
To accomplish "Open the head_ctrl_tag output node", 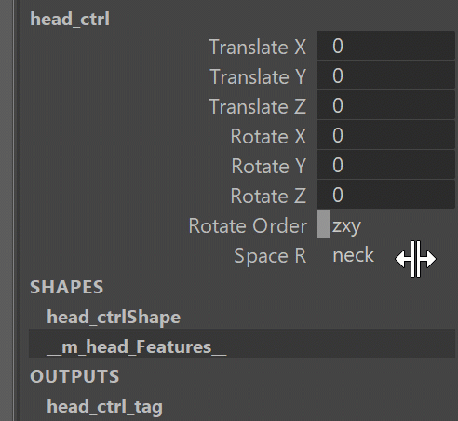I will (105, 407).
